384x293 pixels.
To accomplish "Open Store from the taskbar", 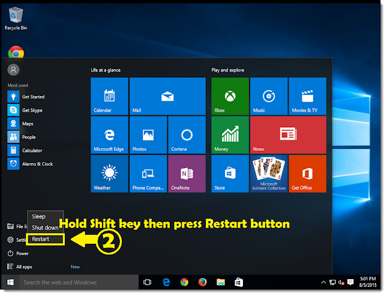I will tap(239, 282).
